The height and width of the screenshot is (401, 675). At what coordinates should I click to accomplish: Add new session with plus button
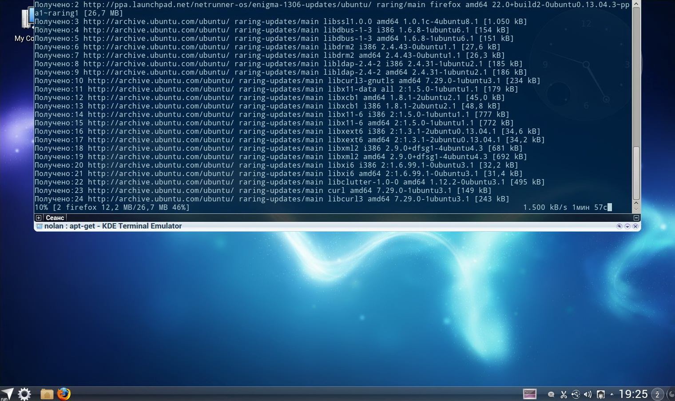(x=39, y=218)
